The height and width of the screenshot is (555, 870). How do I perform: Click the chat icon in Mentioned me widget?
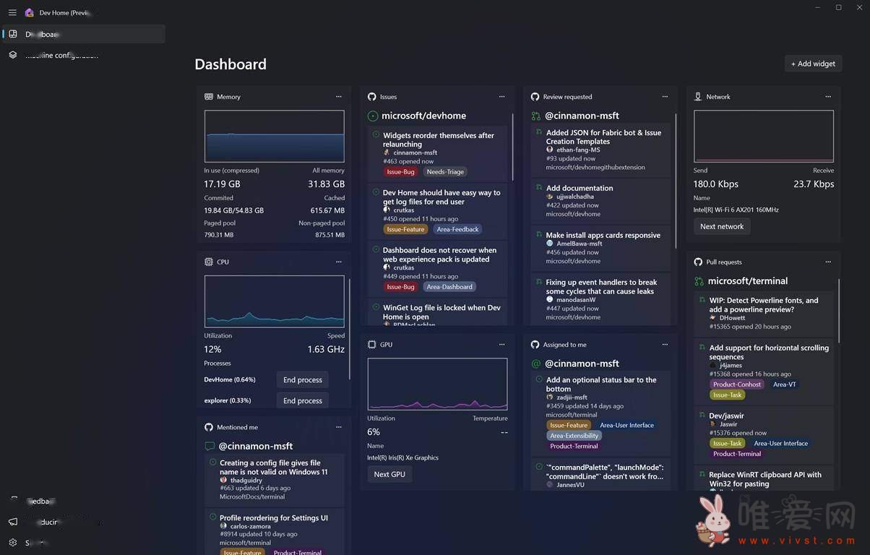210,447
